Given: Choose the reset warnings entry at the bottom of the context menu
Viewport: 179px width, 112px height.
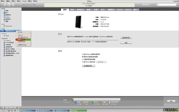Looking at the screenshot, I should click(23, 45).
